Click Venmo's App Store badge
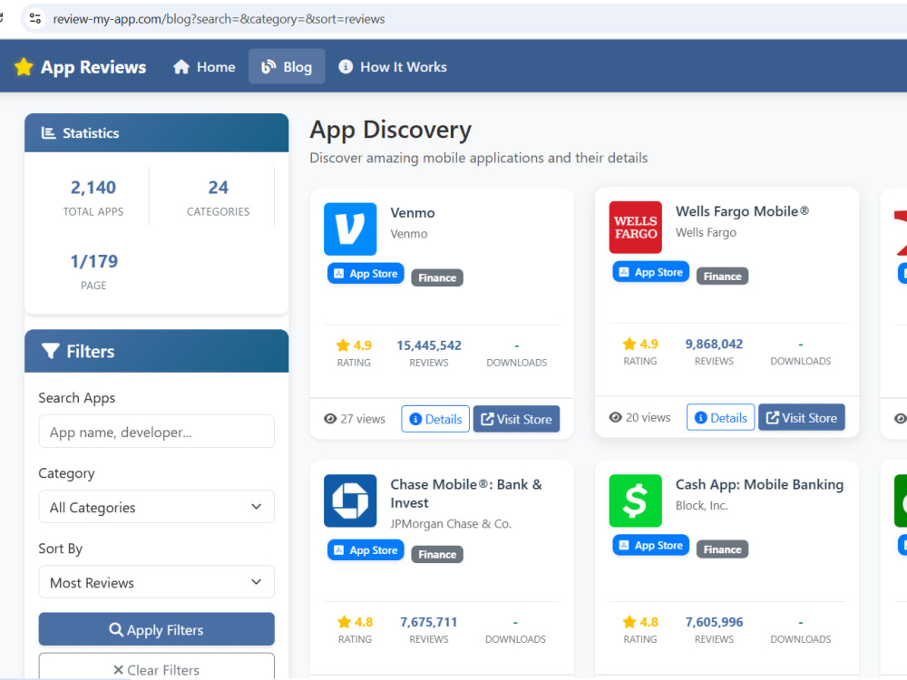The image size is (907, 680). (x=366, y=274)
